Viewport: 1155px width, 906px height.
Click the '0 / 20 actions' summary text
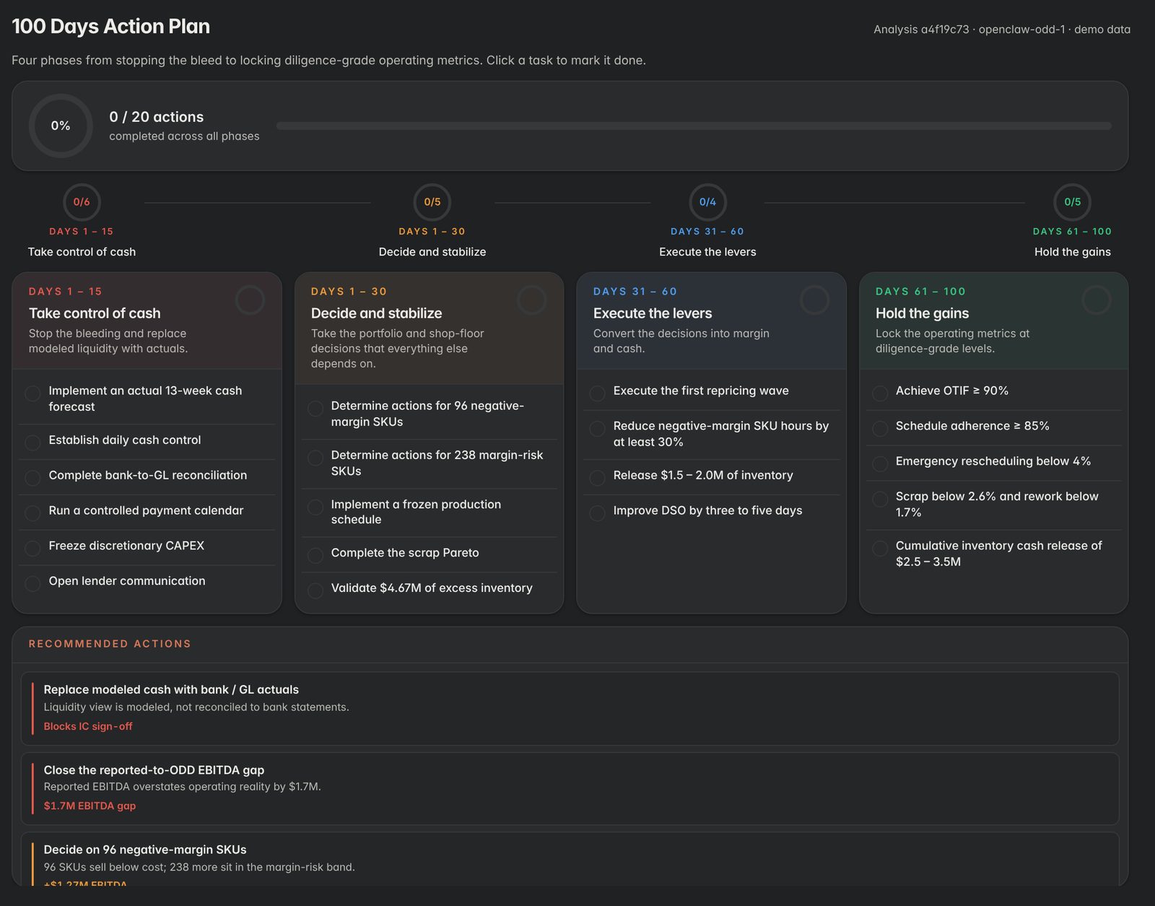[x=157, y=117]
